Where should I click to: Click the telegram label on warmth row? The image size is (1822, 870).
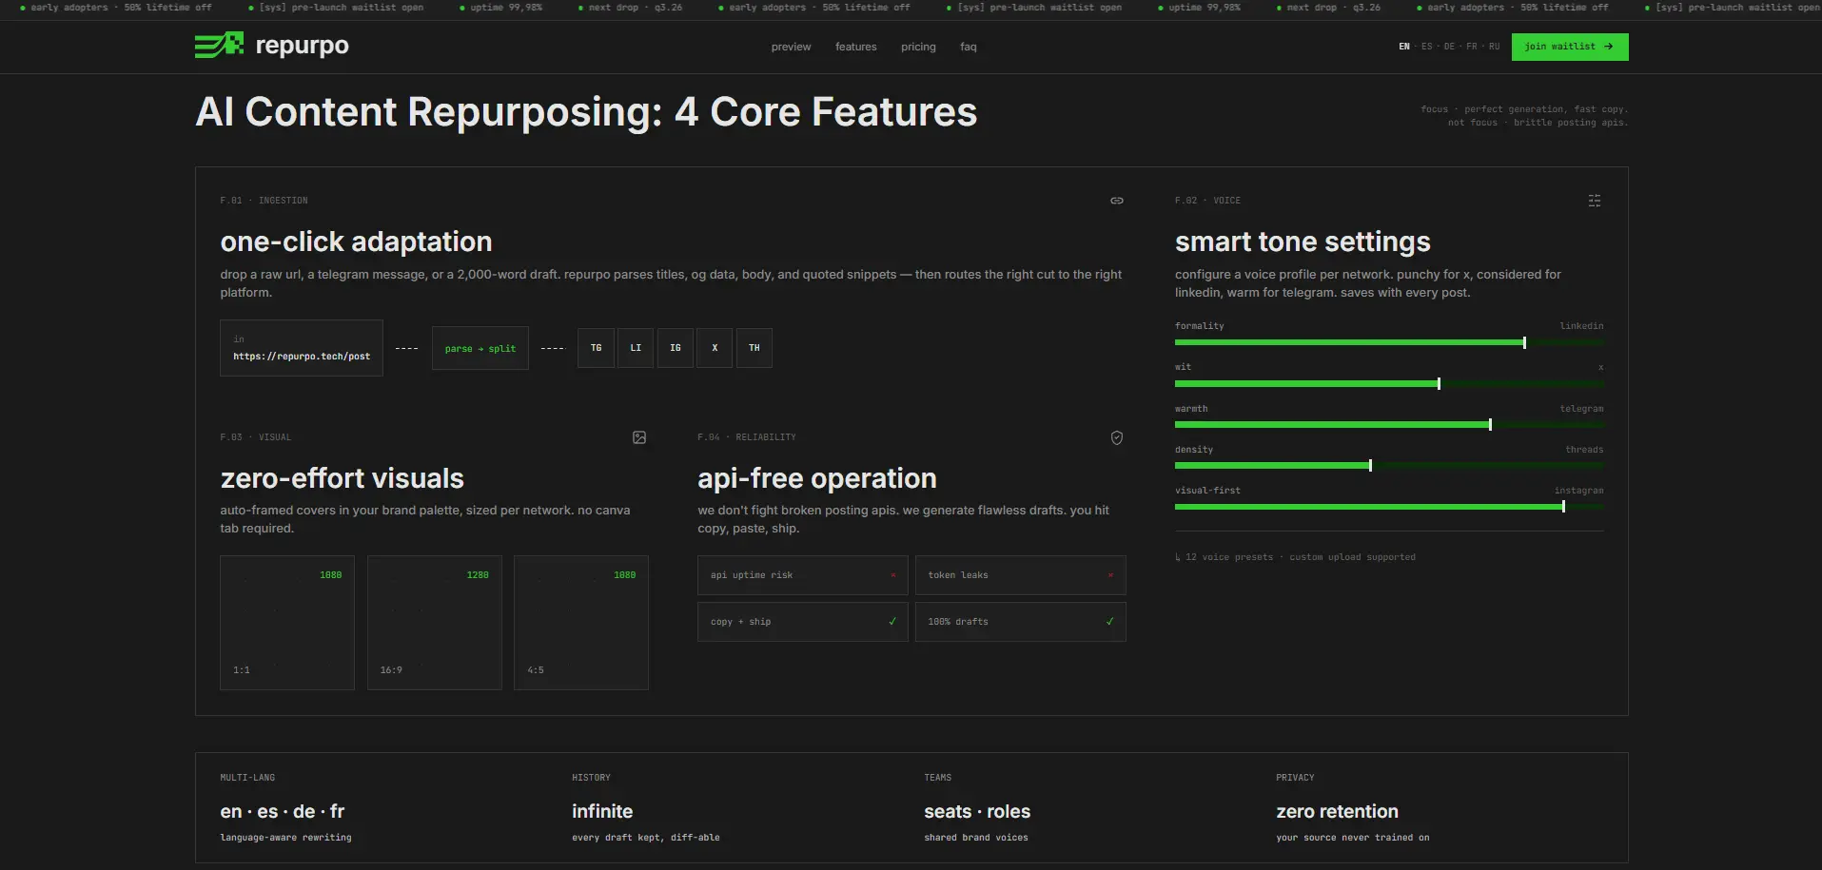[x=1581, y=409]
